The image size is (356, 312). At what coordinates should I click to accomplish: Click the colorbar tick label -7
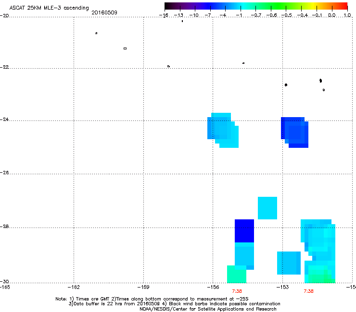[x=209, y=15]
